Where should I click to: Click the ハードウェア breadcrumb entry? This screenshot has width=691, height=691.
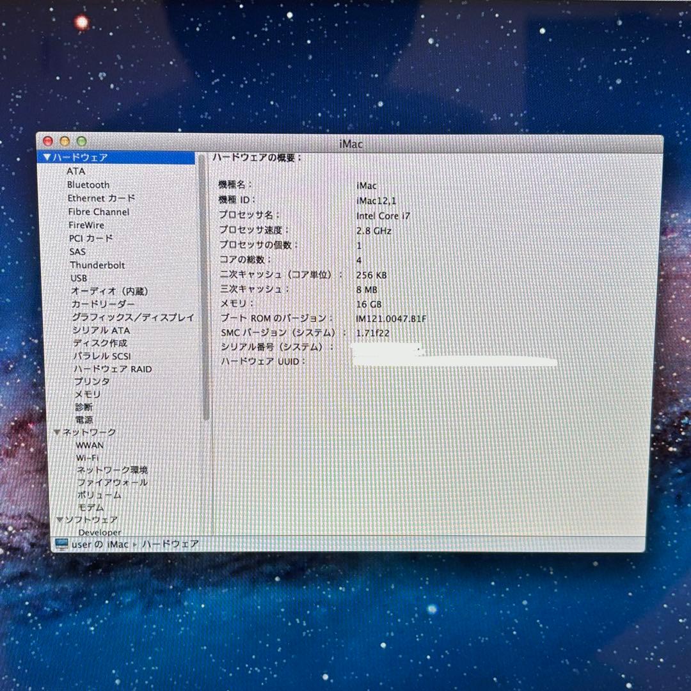point(170,543)
